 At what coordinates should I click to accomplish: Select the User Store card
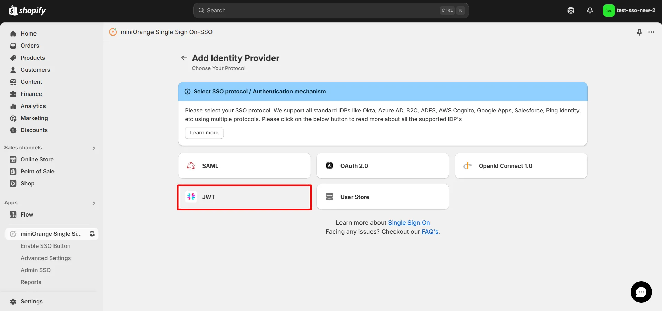pyautogui.click(x=383, y=197)
